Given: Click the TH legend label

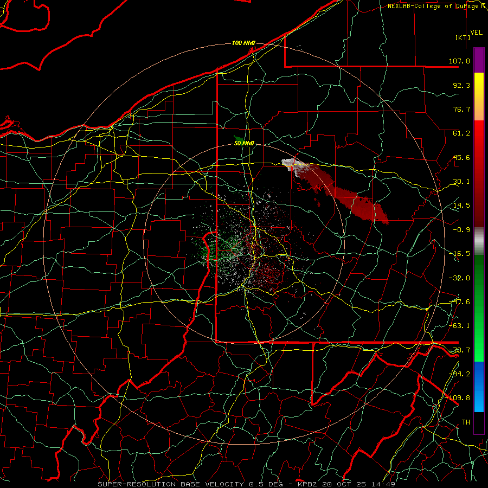Looking at the screenshot, I should [x=466, y=422].
